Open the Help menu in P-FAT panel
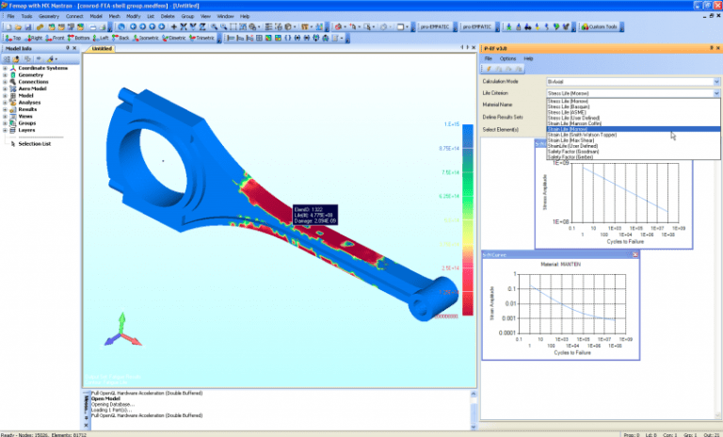723x437 pixels. (x=528, y=58)
